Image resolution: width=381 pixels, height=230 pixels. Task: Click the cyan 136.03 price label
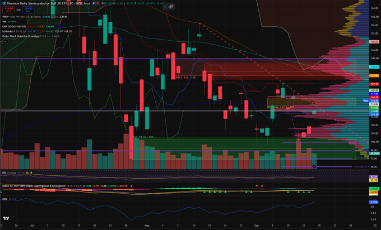pyautogui.click(x=374, y=67)
